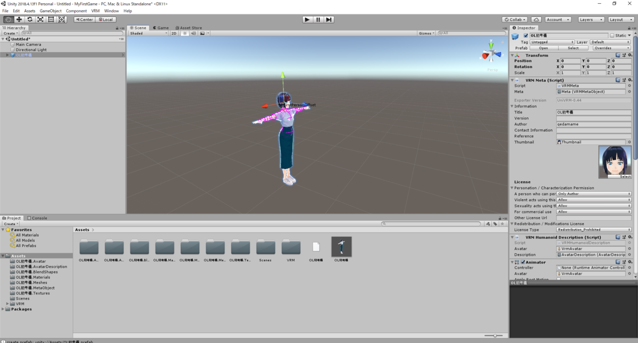638x343 pixels.
Task: Open the GameObject menu
Action: 51,11
